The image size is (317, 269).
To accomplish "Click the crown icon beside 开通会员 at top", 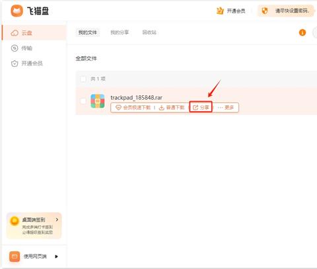I will point(220,11).
